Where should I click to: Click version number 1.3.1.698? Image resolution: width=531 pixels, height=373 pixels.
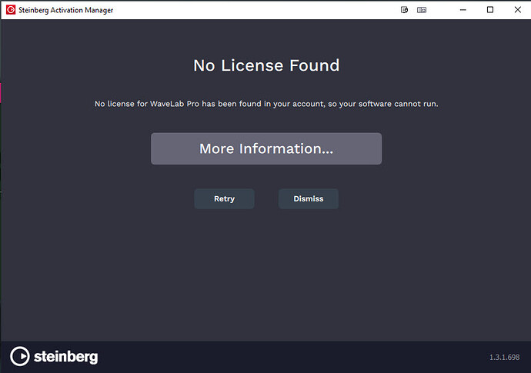click(504, 357)
